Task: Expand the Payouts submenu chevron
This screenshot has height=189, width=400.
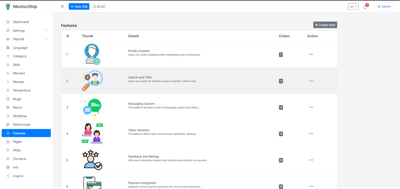Action: [46, 39]
